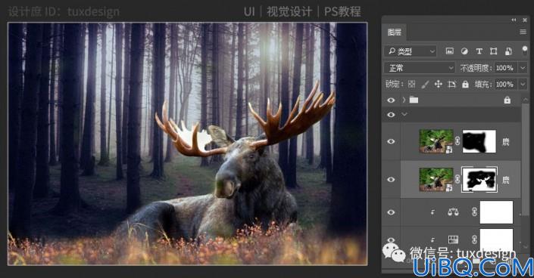Hide the selected 鹿 layer
This screenshot has width=534, height=278.
tap(391, 179)
